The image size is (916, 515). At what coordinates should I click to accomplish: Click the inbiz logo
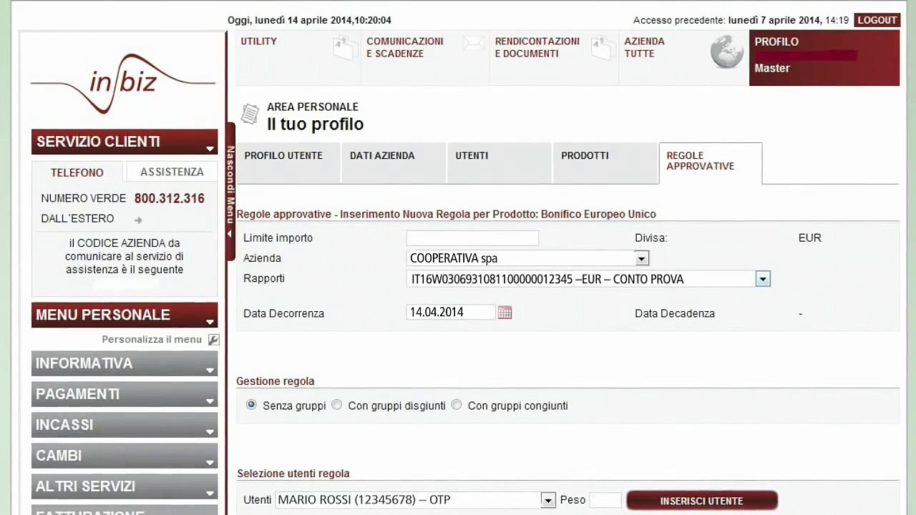click(123, 83)
